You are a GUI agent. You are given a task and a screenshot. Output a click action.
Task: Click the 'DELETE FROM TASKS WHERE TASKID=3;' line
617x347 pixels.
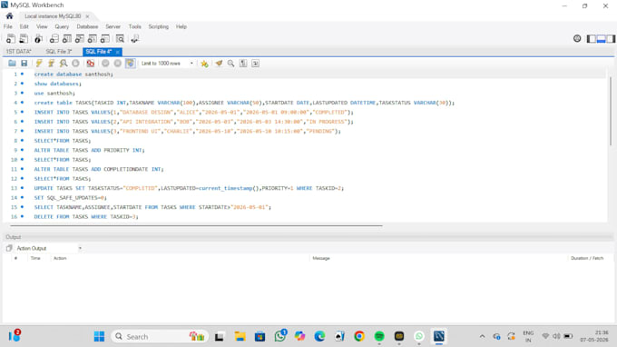(86, 216)
